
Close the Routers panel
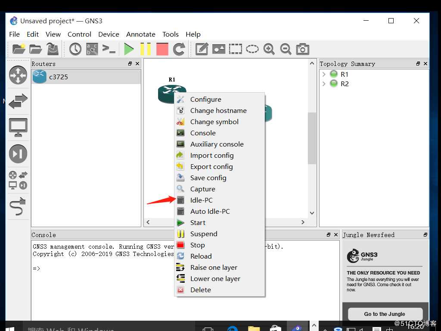137,64
